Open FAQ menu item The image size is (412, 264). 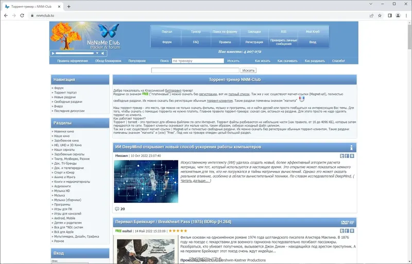click(196, 42)
